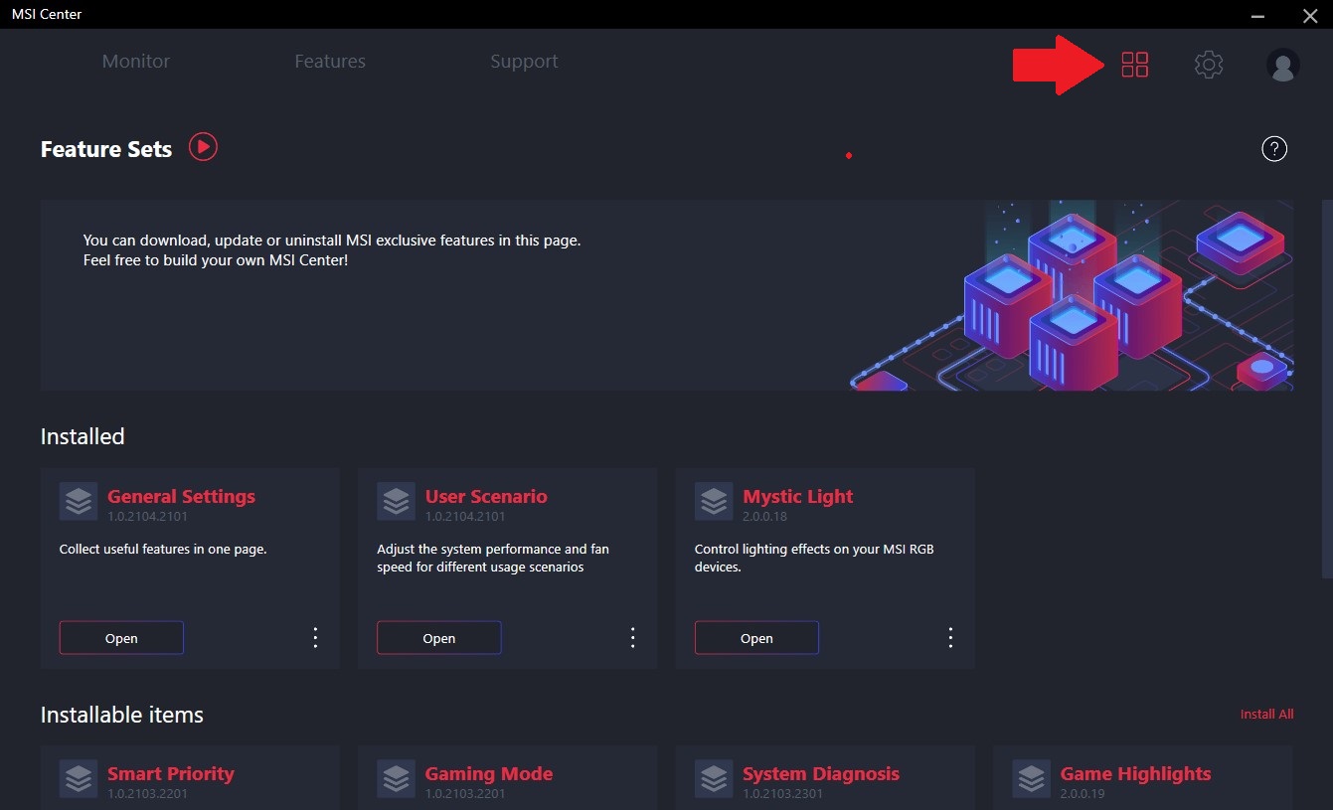Click the Gaming Mode layers icon

[396, 778]
